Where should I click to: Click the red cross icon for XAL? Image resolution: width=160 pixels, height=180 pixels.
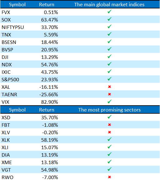[109, 87]
